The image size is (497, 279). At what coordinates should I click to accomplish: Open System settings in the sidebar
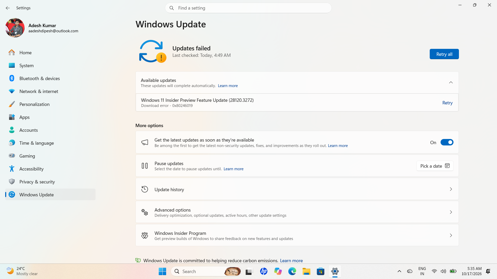pyautogui.click(x=50, y=65)
